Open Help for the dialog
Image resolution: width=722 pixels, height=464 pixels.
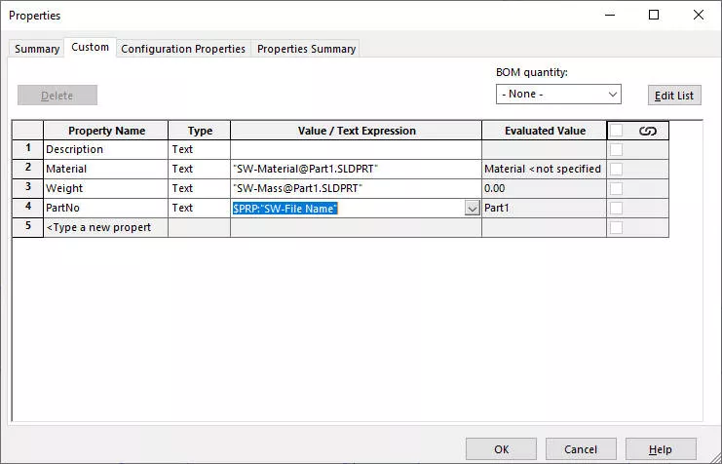click(661, 449)
